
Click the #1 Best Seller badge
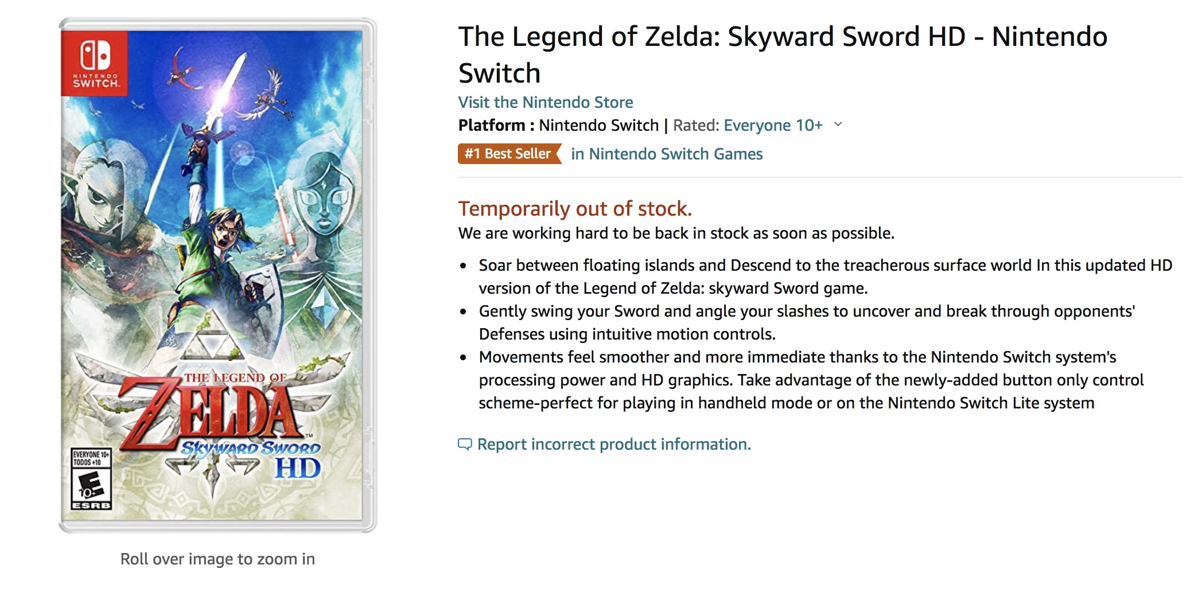(508, 154)
